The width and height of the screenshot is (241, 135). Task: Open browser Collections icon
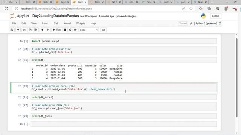pos(209,9)
